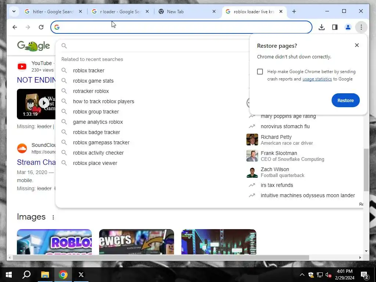
Task: Click the Chrome taskbar icon
Action: [63, 275]
